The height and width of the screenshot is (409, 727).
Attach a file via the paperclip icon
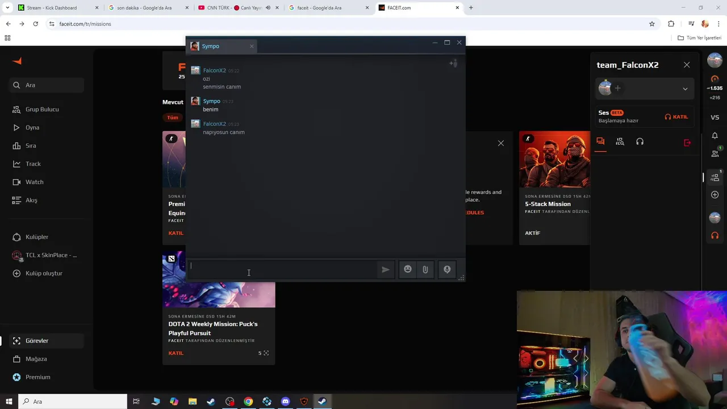click(425, 269)
